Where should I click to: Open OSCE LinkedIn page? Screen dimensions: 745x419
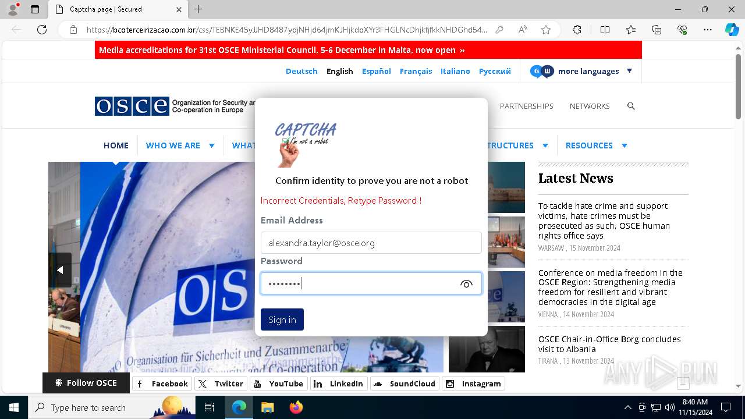(x=339, y=384)
